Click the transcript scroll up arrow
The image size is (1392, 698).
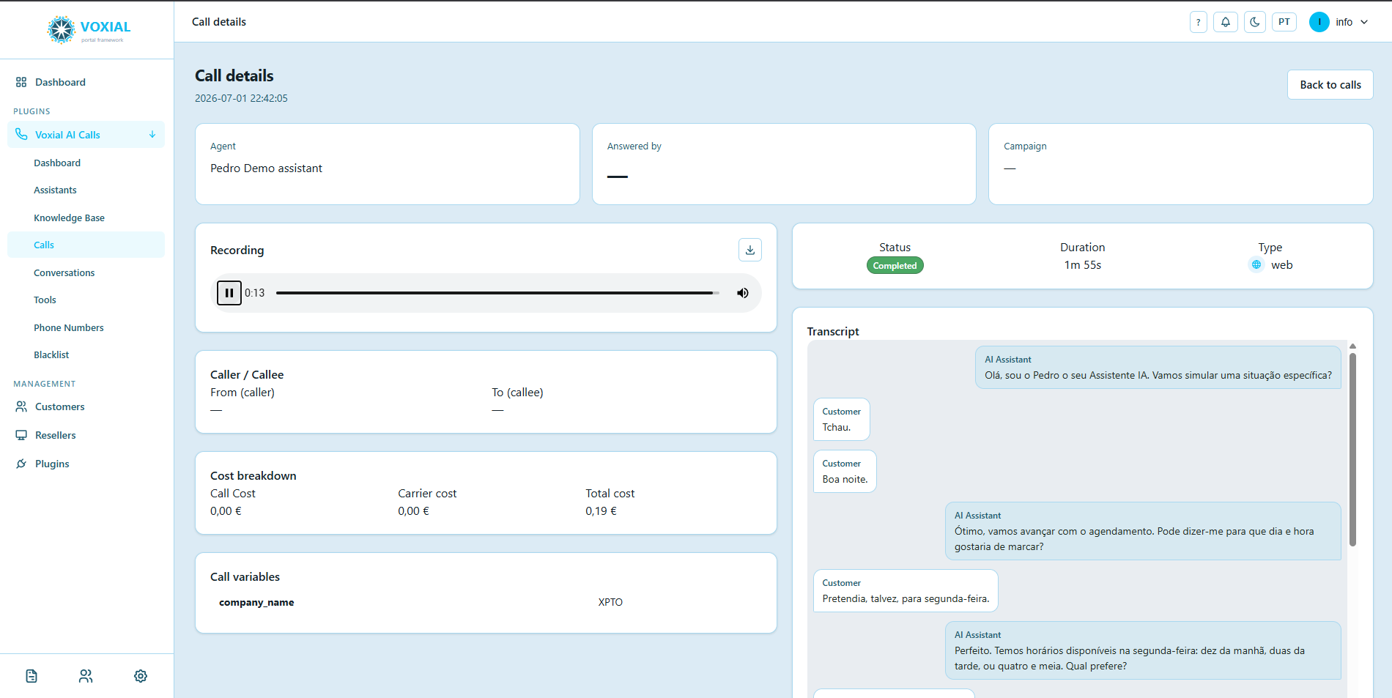point(1352,346)
